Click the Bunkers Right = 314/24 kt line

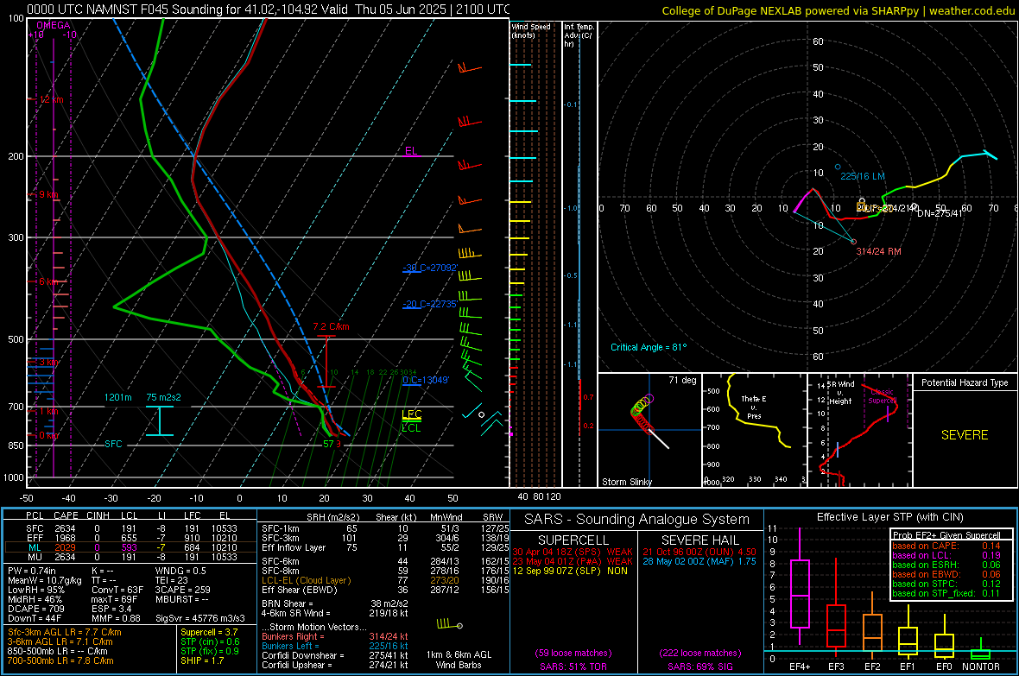[335, 636]
